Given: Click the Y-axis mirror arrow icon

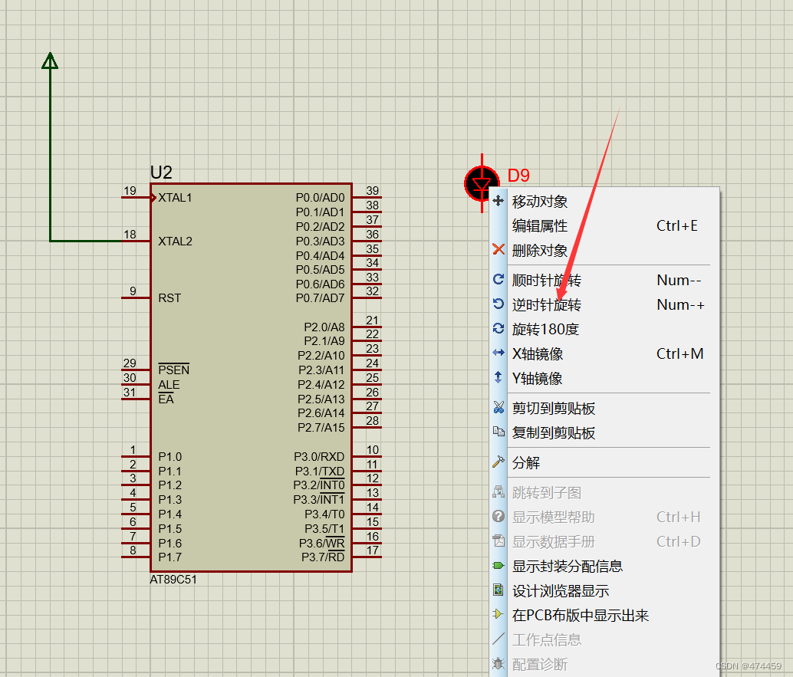Looking at the screenshot, I should click(x=497, y=378).
